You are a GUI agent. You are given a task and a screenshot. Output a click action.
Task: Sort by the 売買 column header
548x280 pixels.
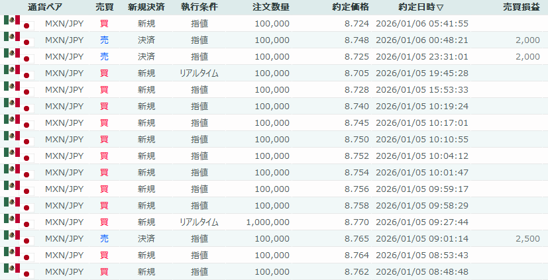click(x=104, y=7)
